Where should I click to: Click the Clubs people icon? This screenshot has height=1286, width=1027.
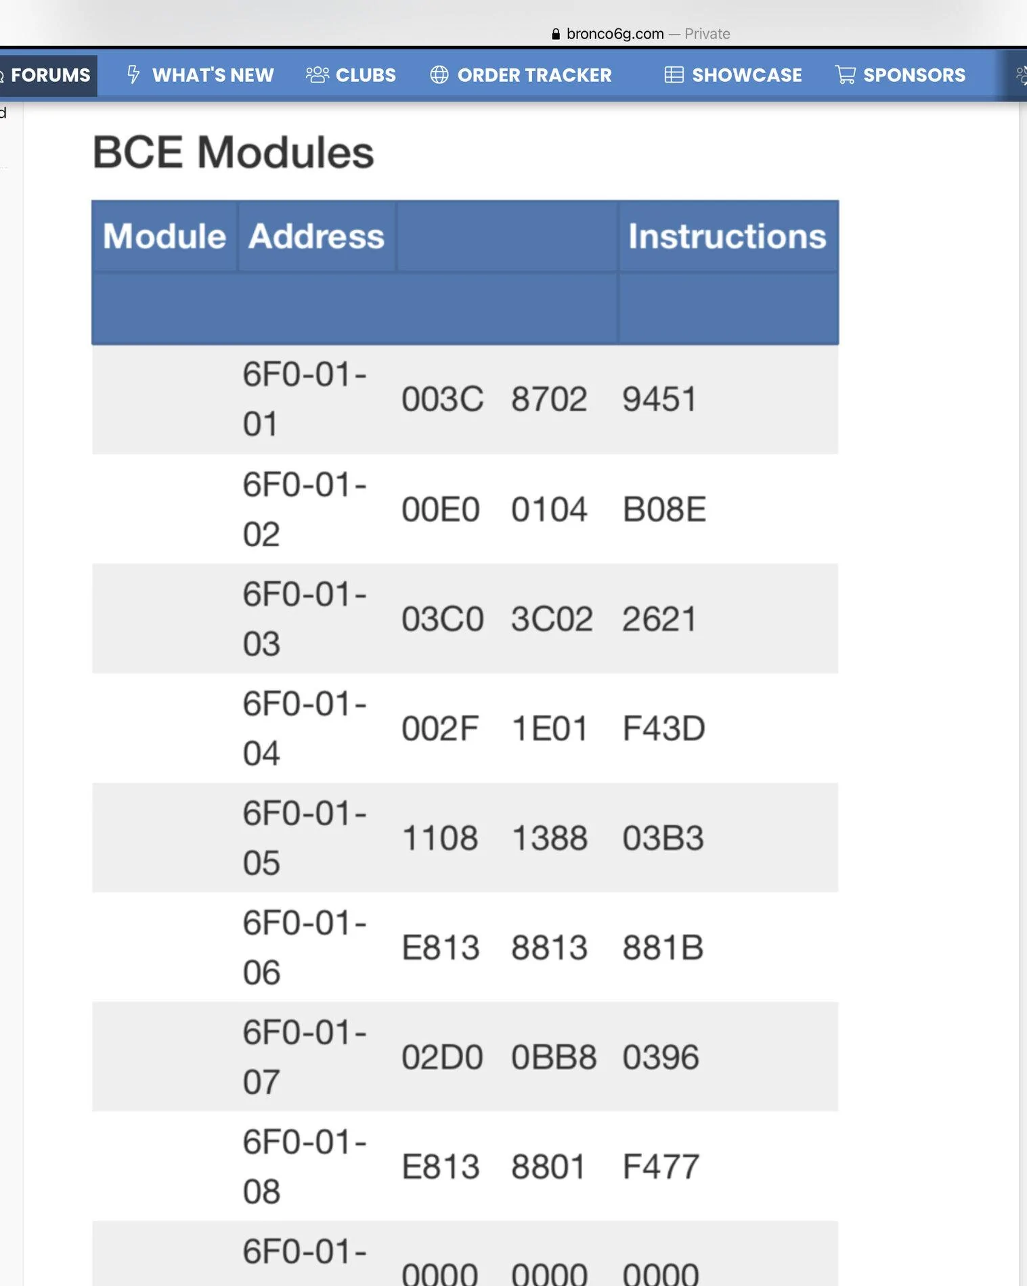point(317,74)
